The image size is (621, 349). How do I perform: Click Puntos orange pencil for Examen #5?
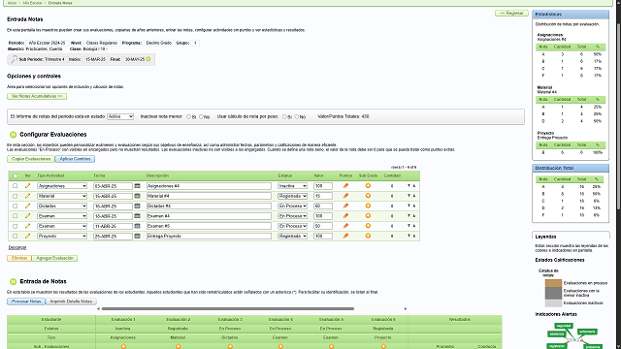click(345, 226)
